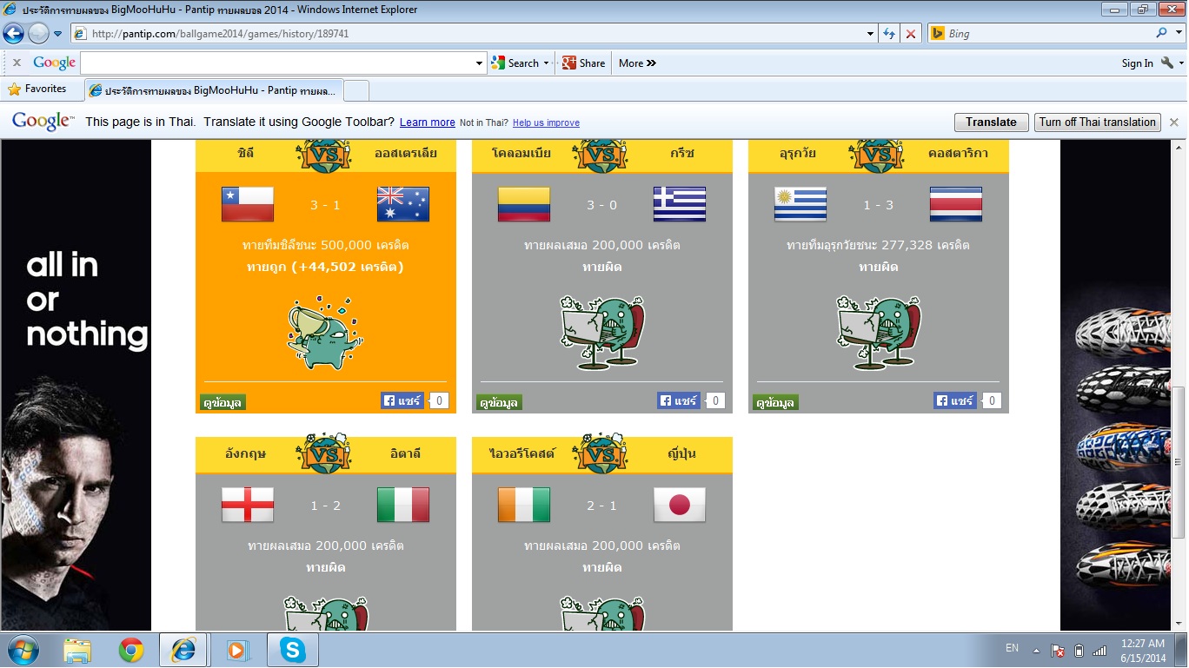Open Skype from the taskbar
Screen dimensions: 1189x668
[x=293, y=650]
